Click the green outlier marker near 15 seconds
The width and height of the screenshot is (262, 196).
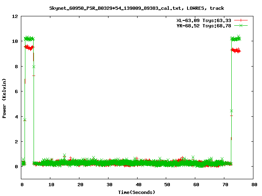coord(64,156)
